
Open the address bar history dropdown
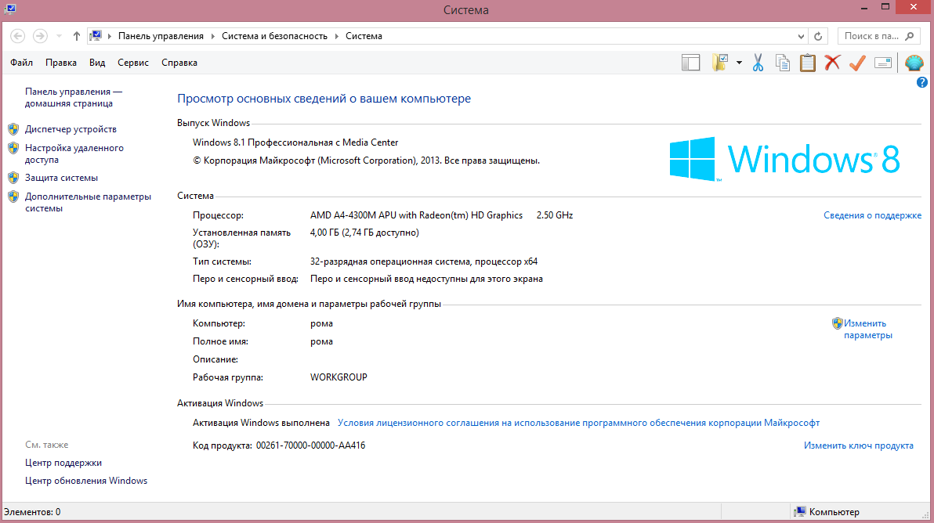click(x=801, y=36)
